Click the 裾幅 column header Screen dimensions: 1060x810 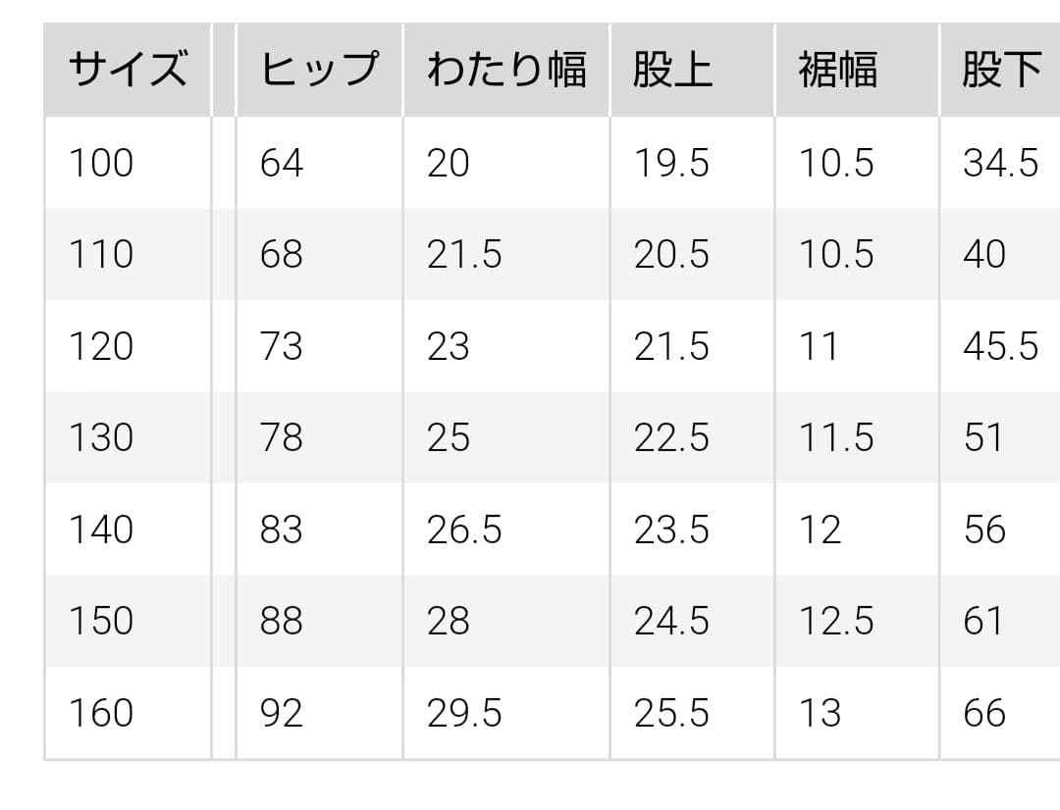pos(837,71)
